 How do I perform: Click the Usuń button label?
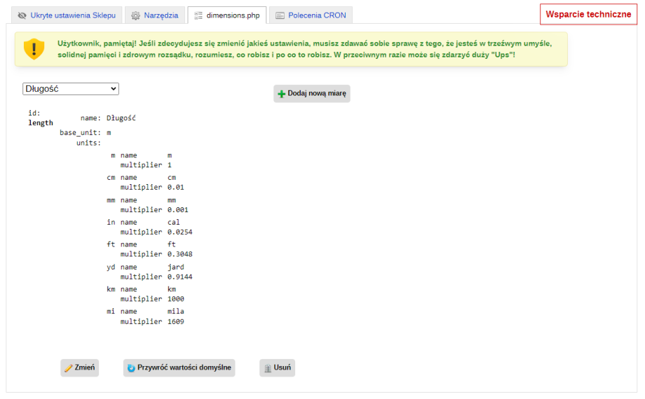[283, 367]
